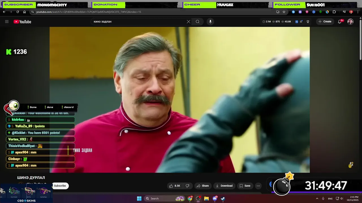
Task: Open the YouTube Create button
Action: point(325,22)
